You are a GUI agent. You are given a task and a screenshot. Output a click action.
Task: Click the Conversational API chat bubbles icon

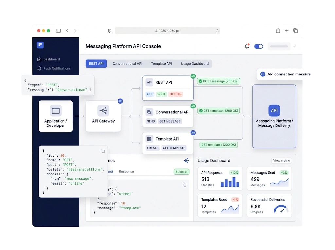[149, 112]
